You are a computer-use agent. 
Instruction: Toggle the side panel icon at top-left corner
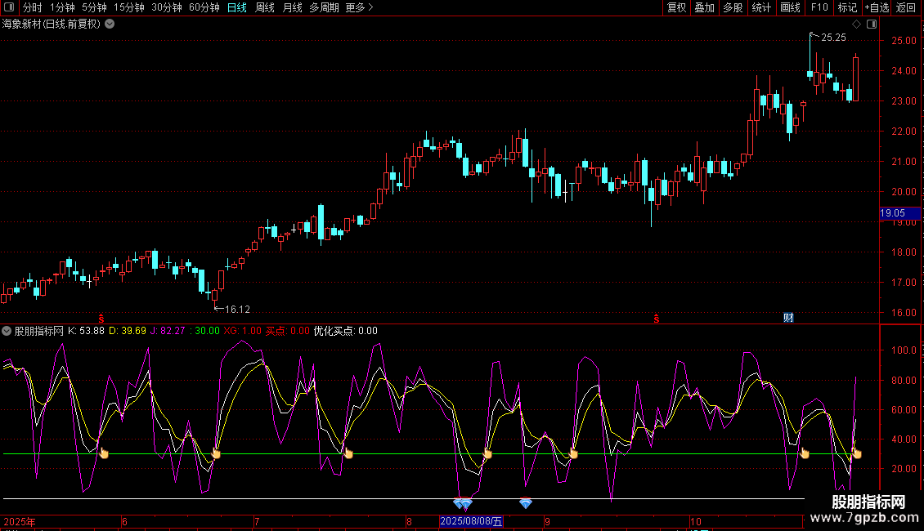8,7
